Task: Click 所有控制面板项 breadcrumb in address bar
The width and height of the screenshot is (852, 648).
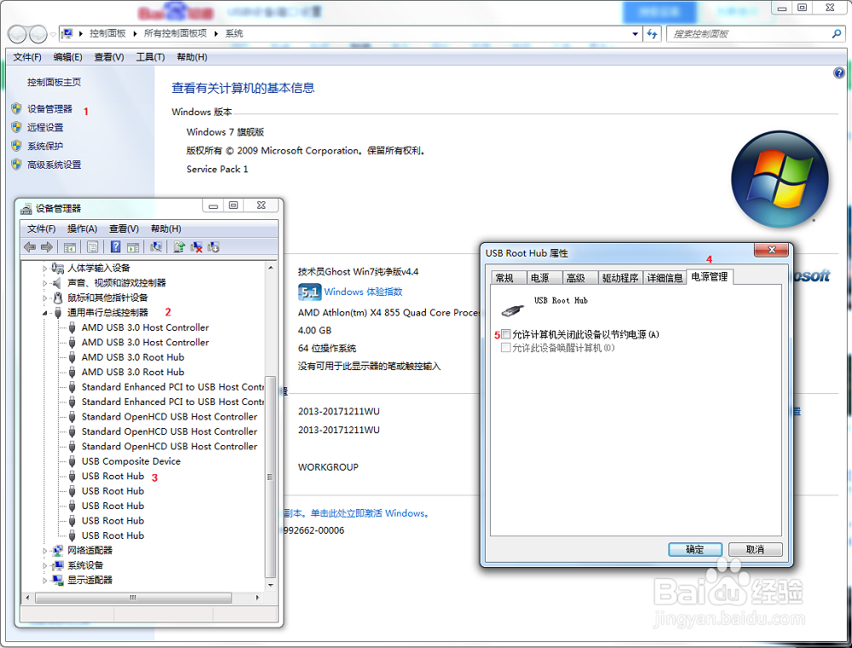Action: tap(176, 34)
